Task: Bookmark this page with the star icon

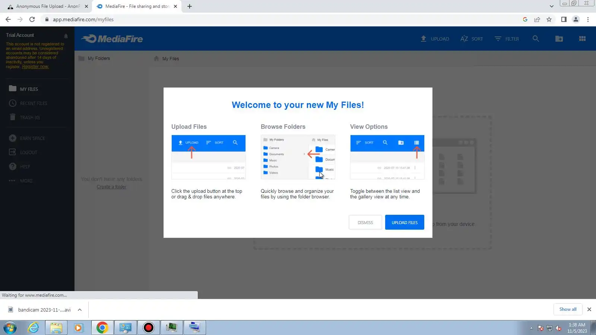Action: pyautogui.click(x=549, y=19)
